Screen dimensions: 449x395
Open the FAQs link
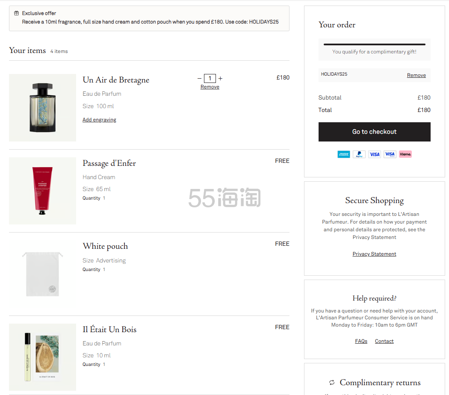361,341
